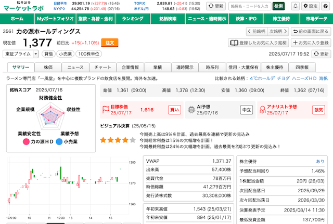
Task: Open the 市場データ menu
Action: tap(316, 19)
